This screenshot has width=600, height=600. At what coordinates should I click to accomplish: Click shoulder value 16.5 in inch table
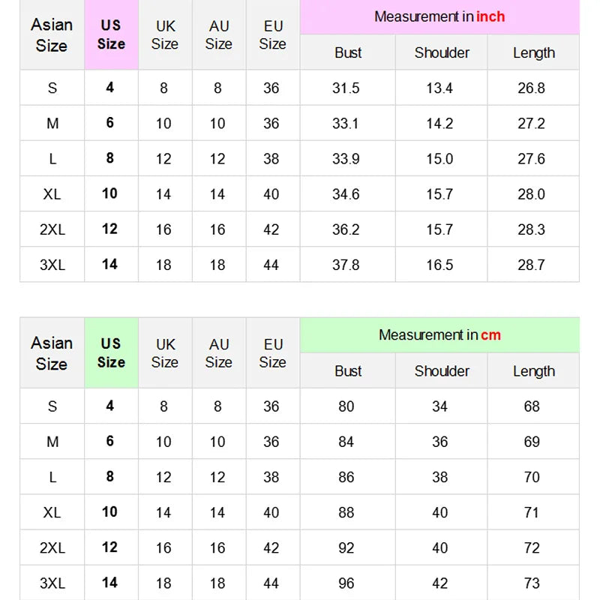(439, 265)
